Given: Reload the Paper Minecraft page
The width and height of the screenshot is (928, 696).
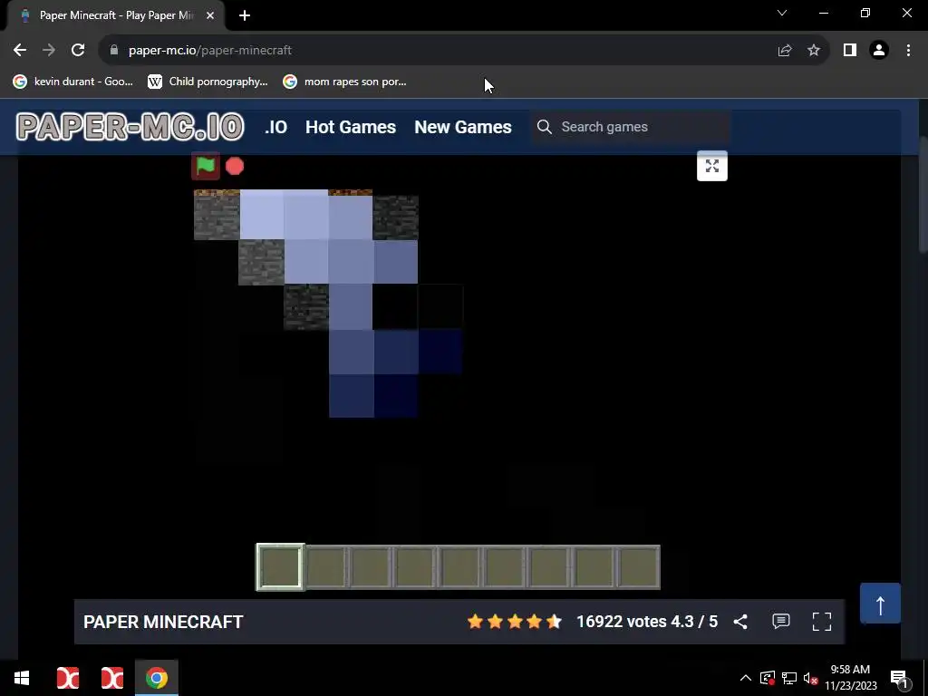Looking at the screenshot, I should click(78, 51).
